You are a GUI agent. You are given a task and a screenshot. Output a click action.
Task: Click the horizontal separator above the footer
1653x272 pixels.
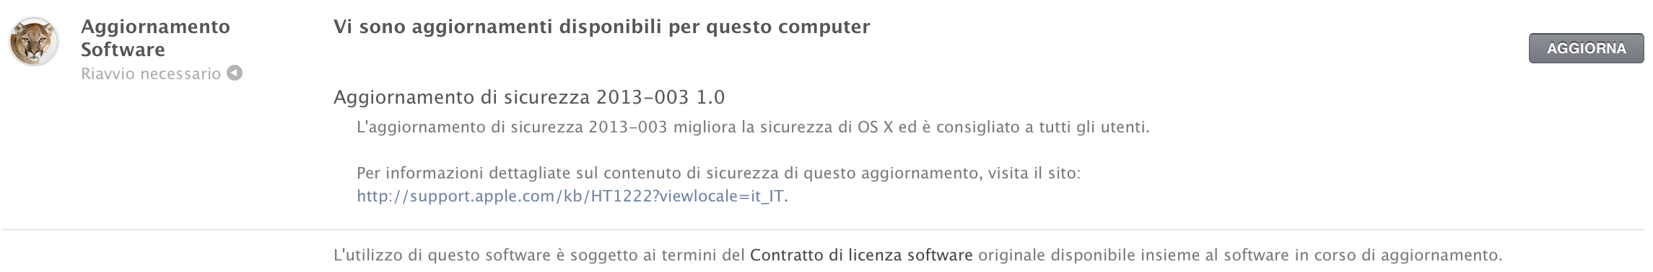[823, 230]
